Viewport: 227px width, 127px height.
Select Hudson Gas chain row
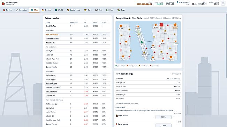pyautogui.click(x=77, y=42)
